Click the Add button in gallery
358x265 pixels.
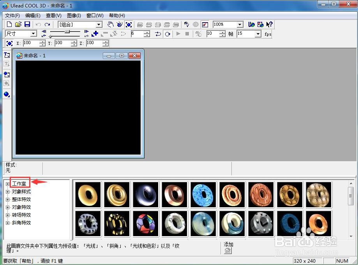click(228, 251)
